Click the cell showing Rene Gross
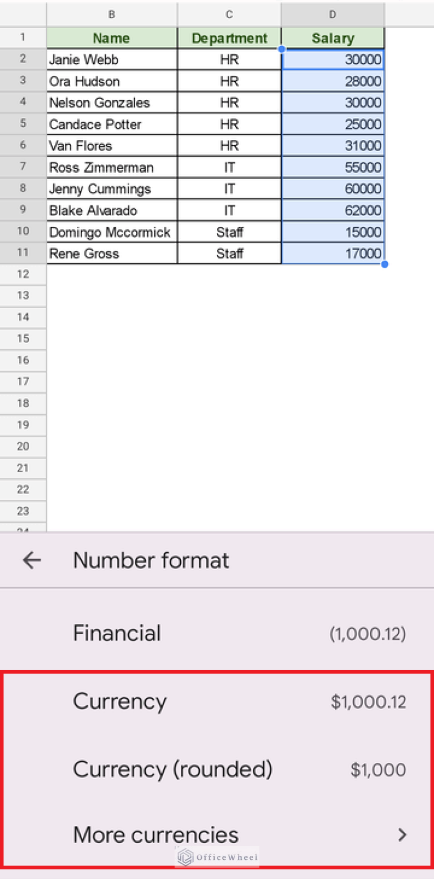This screenshot has height=879, width=434. [111, 254]
